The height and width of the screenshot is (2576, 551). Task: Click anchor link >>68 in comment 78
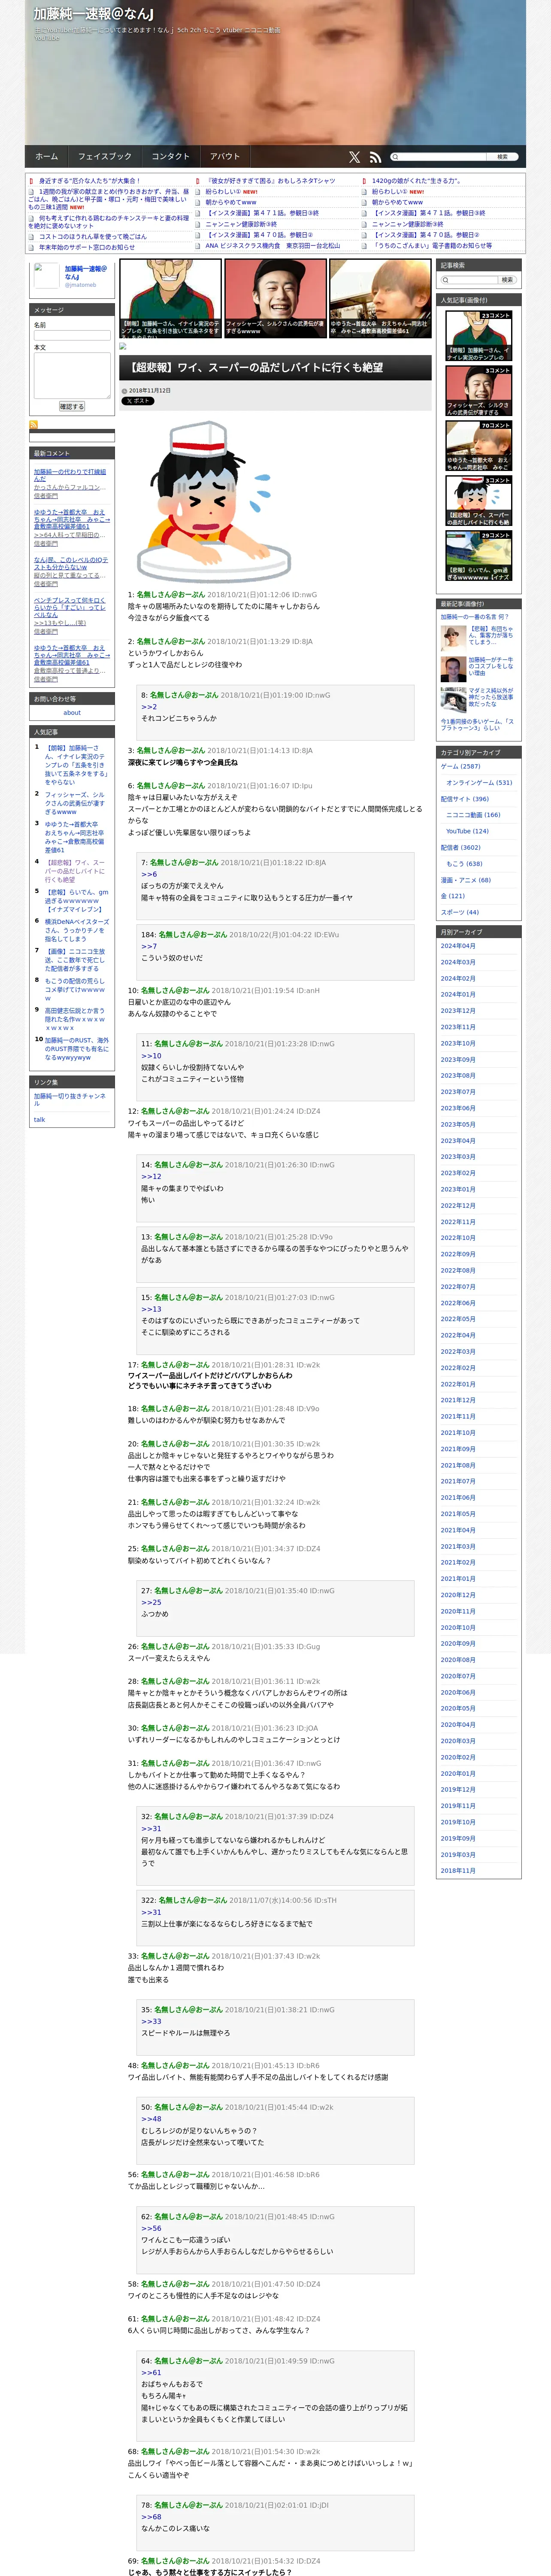pos(151,2517)
